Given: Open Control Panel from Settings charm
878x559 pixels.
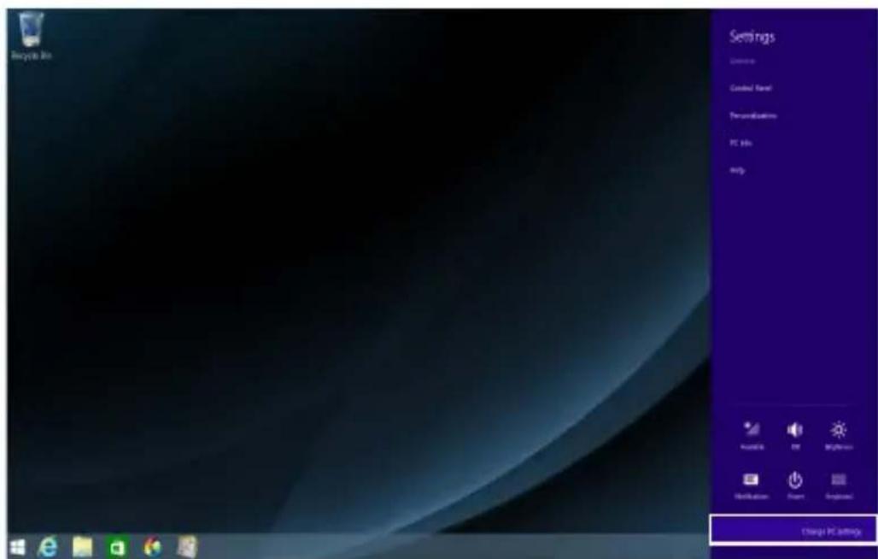Looking at the screenshot, I should pos(751,88).
